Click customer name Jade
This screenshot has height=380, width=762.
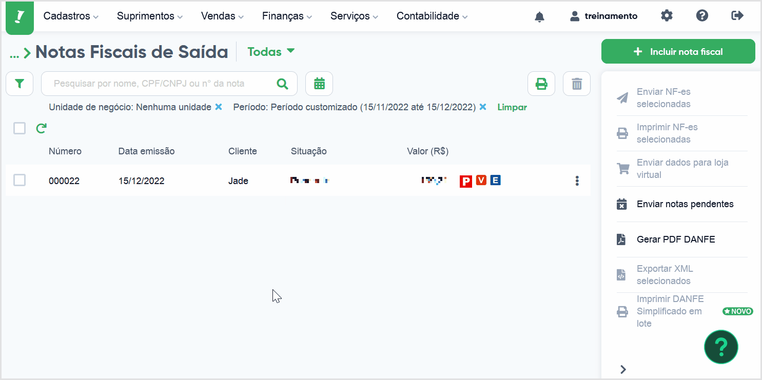[x=238, y=181]
